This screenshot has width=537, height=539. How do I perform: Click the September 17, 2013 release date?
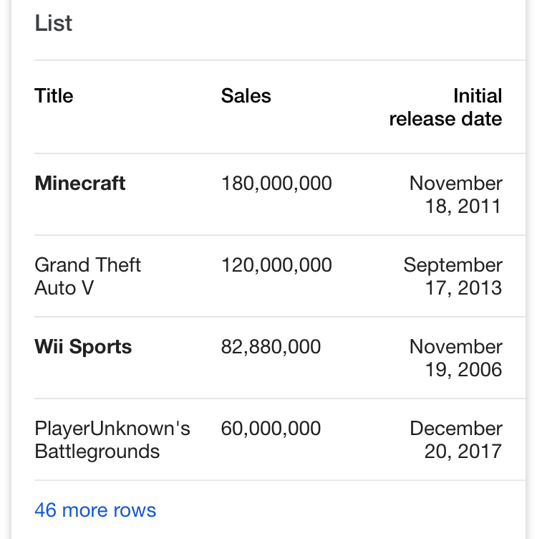pos(453,277)
